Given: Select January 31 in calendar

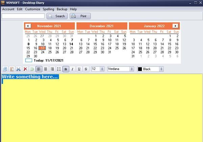Looking at the screenshot, I should tap(133, 56).
